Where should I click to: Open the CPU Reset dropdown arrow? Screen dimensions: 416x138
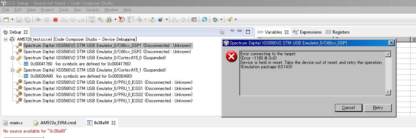[145, 20]
